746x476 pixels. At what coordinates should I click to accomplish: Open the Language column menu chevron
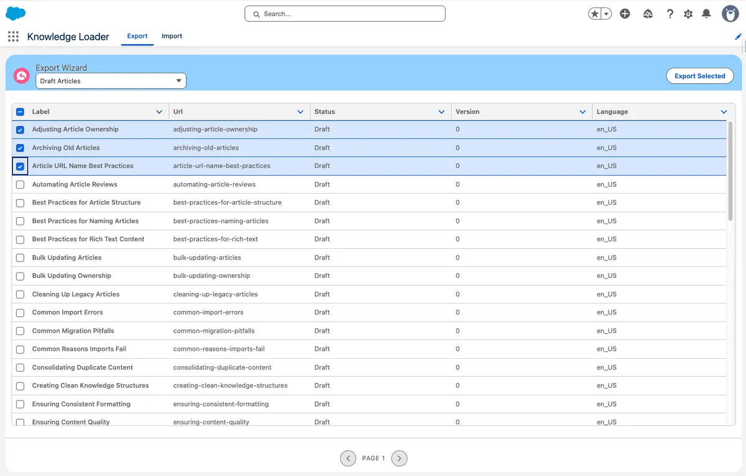tap(724, 112)
